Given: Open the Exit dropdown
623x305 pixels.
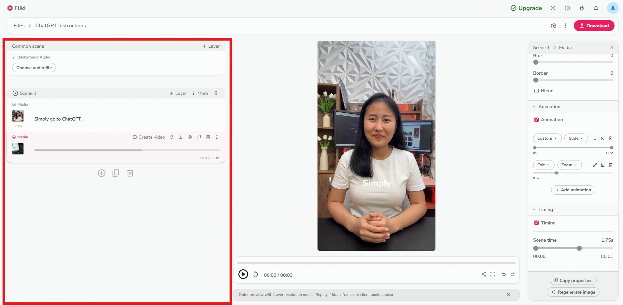Looking at the screenshot, I should pyautogui.click(x=544, y=165).
